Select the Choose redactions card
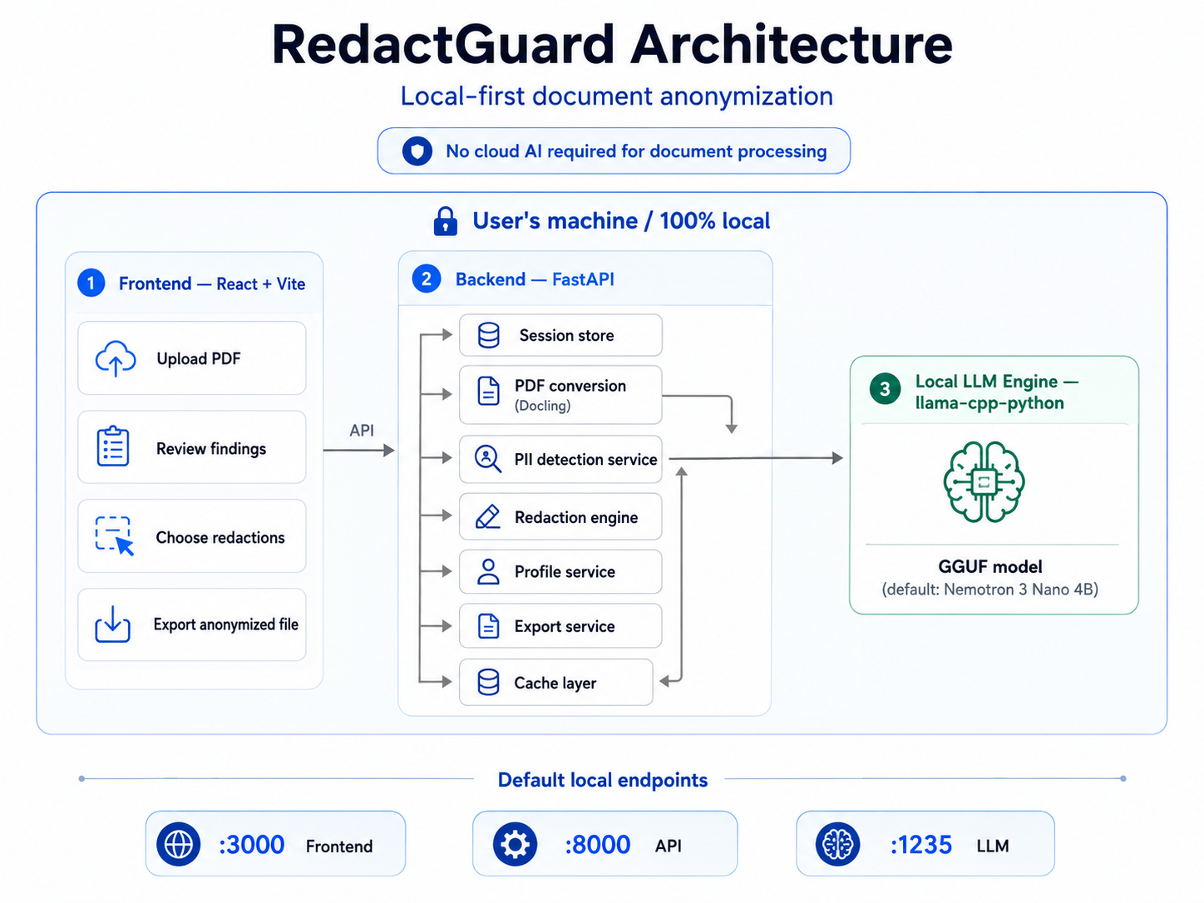This screenshot has height=903, width=1204. [192, 536]
